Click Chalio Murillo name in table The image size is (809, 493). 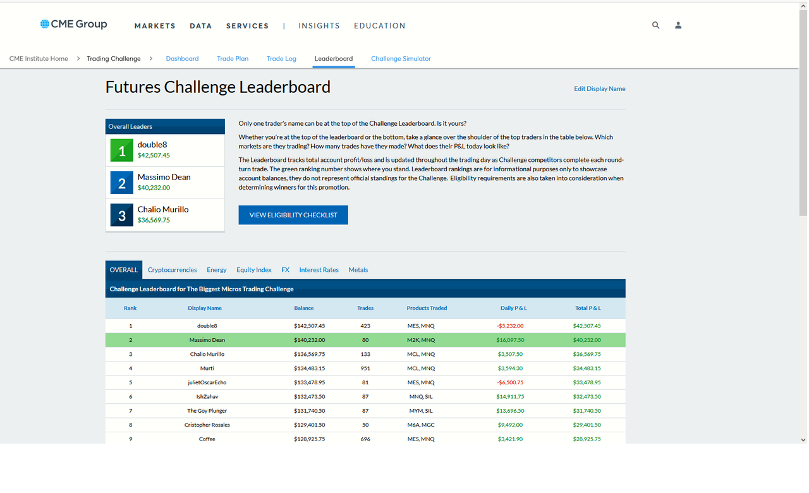[x=207, y=355]
